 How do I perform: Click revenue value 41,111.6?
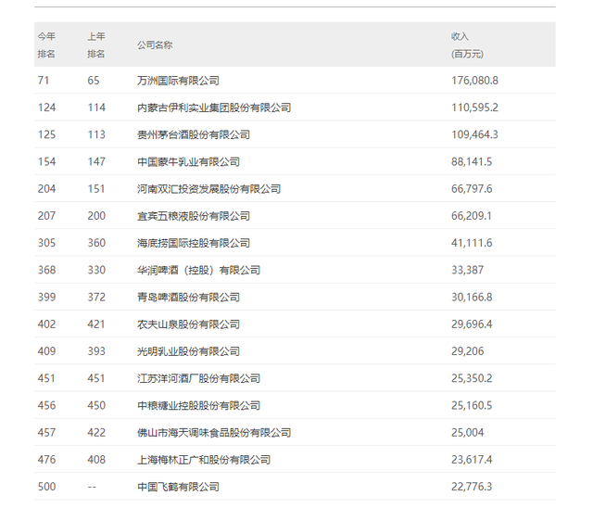click(x=472, y=243)
